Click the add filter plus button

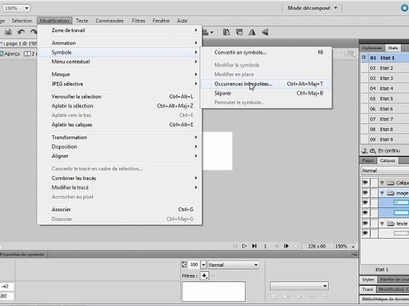point(204,275)
